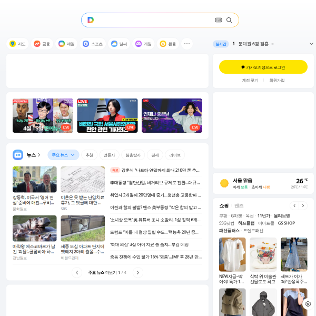Go to next shopping items page
The image size is (316, 316).
click(303, 205)
